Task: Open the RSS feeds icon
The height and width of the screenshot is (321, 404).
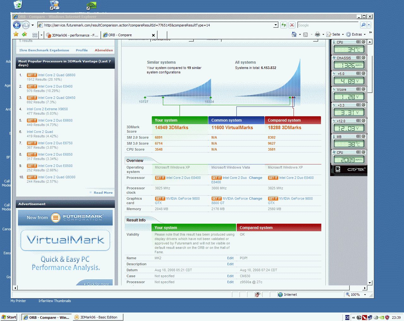Action: 306,35
